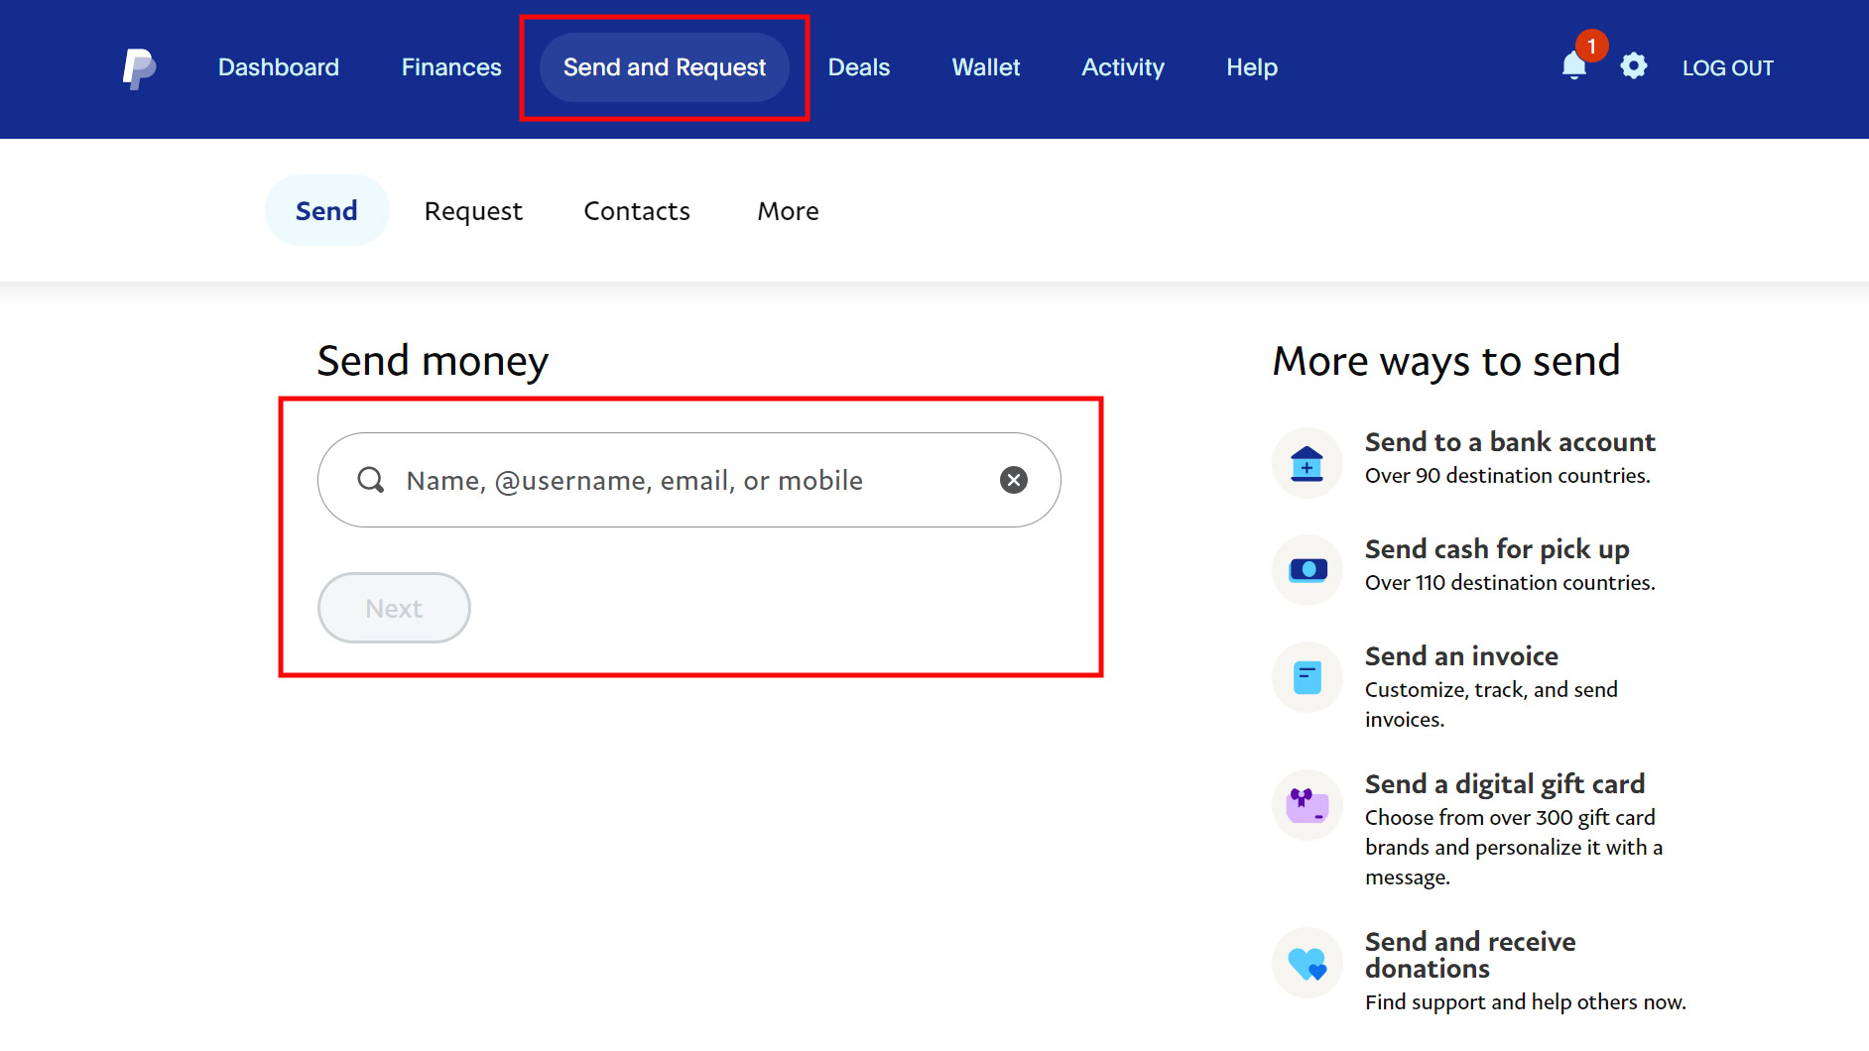
Task: Switch to the Contacts tab
Action: pyautogui.click(x=637, y=211)
